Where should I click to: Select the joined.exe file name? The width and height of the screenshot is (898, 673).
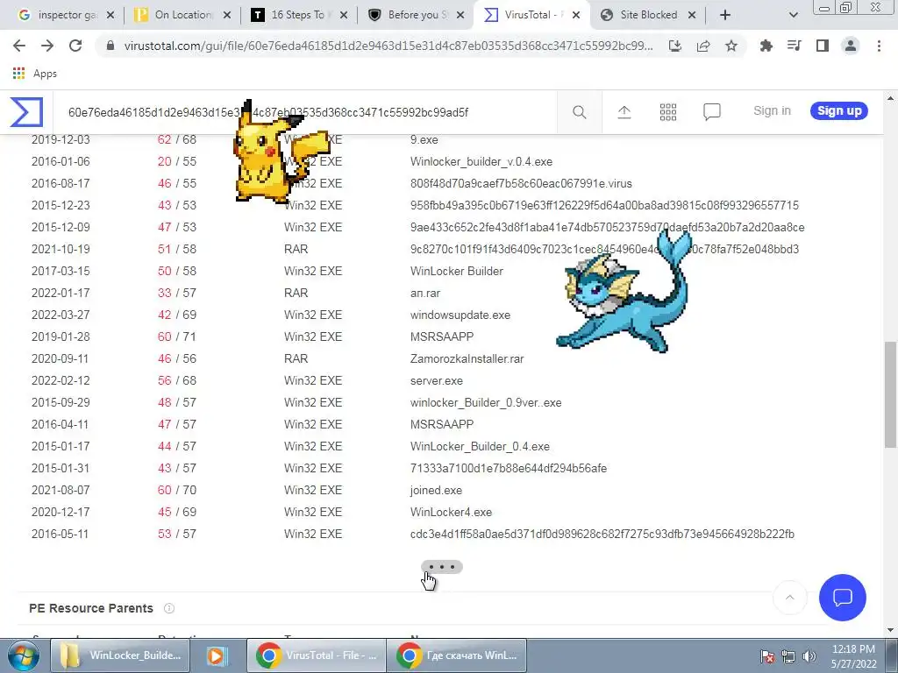pos(436,491)
